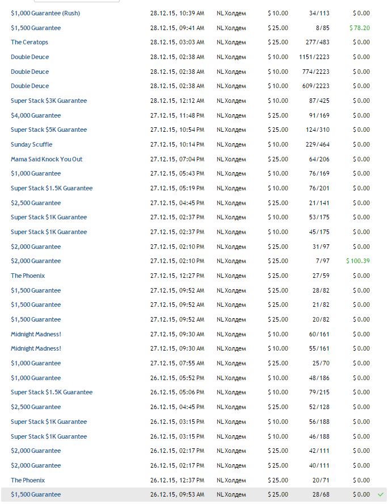This screenshot has width=392, height=504.
Task: Open Super Stack $1.5K Guarantee from 27.12.15
Action: [x=52, y=188]
